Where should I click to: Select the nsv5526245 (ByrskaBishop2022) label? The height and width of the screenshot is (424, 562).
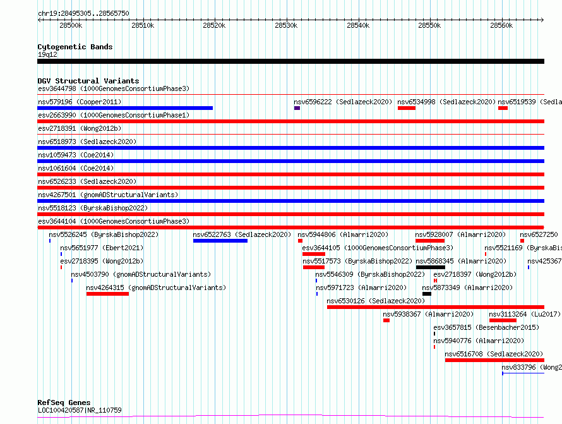click(x=104, y=234)
